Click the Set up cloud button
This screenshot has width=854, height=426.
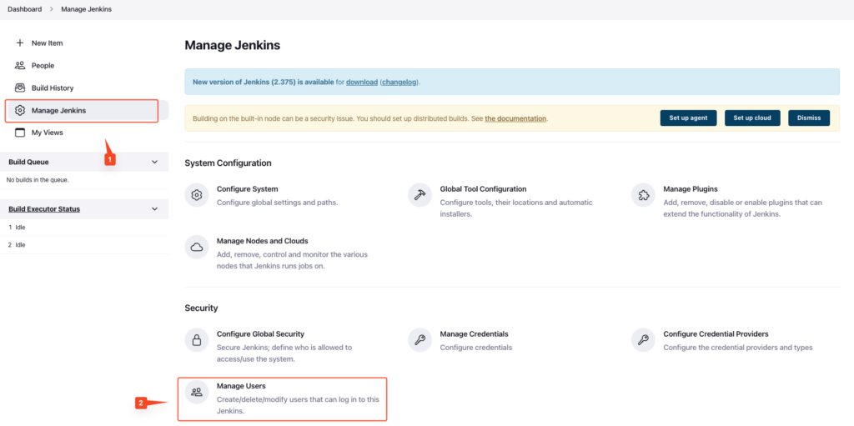[752, 118]
